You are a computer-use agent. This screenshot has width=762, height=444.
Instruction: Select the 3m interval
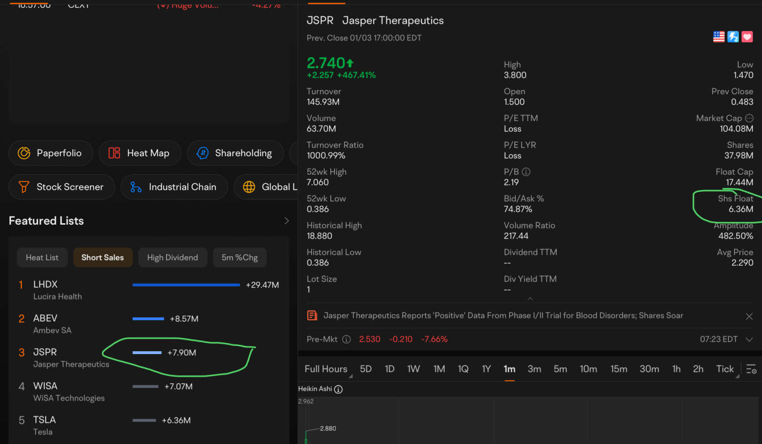coord(534,369)
